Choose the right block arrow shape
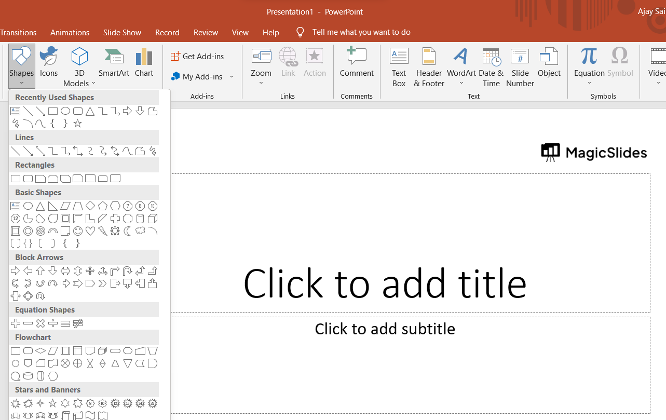 [x=16, y=271]
